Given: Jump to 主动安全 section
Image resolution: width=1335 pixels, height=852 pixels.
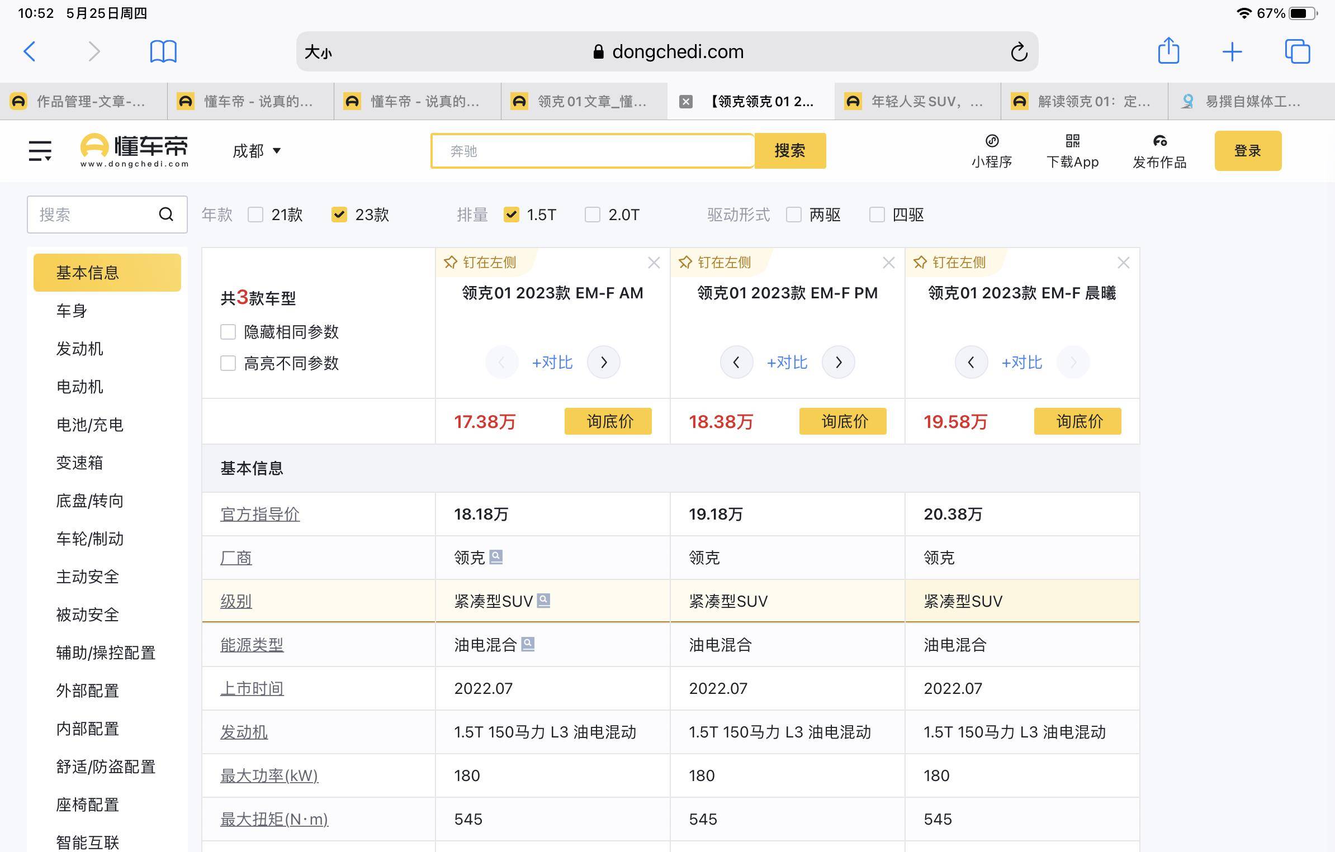Looking at the screenshot, I should coord(87,577).
